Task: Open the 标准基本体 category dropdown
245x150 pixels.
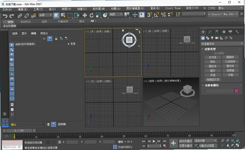Action: point(222,44)
